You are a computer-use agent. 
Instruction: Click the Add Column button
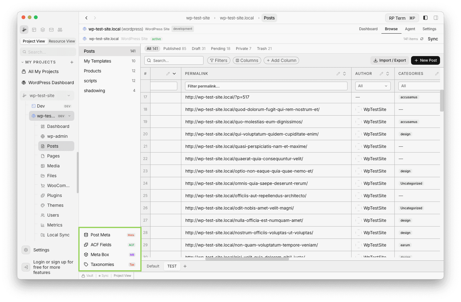281,60
